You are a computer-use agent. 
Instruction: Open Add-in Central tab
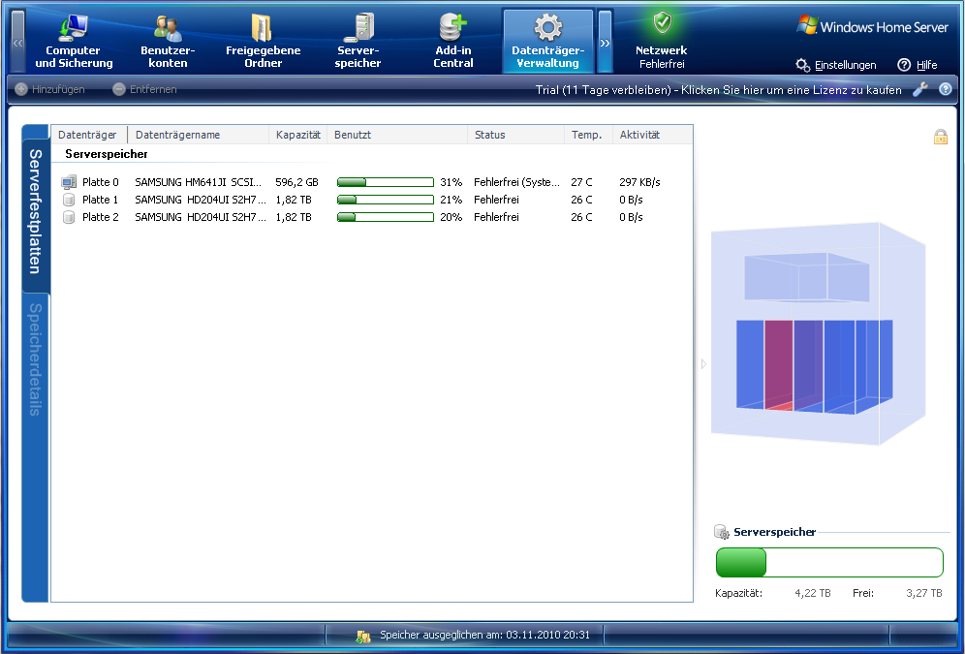click(453, 42)
